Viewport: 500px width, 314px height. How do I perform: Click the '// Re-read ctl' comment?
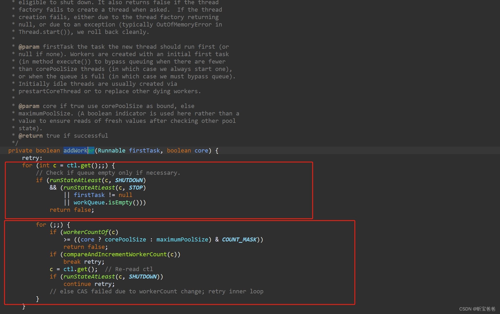(x=129, y=269)
